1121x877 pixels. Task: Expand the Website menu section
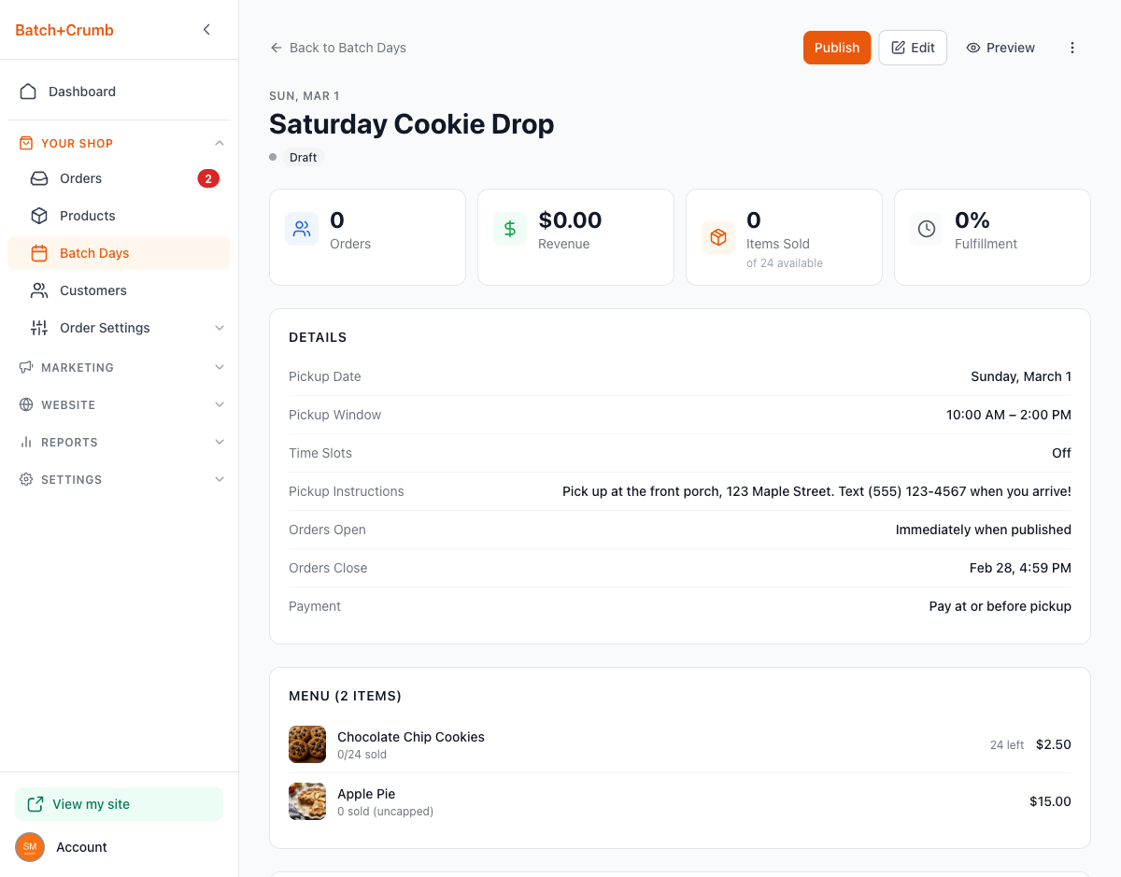[x=220, y=404]
